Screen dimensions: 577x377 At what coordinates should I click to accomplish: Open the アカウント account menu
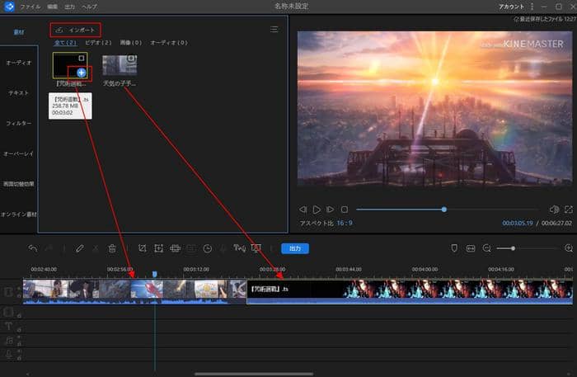point(511,7)
